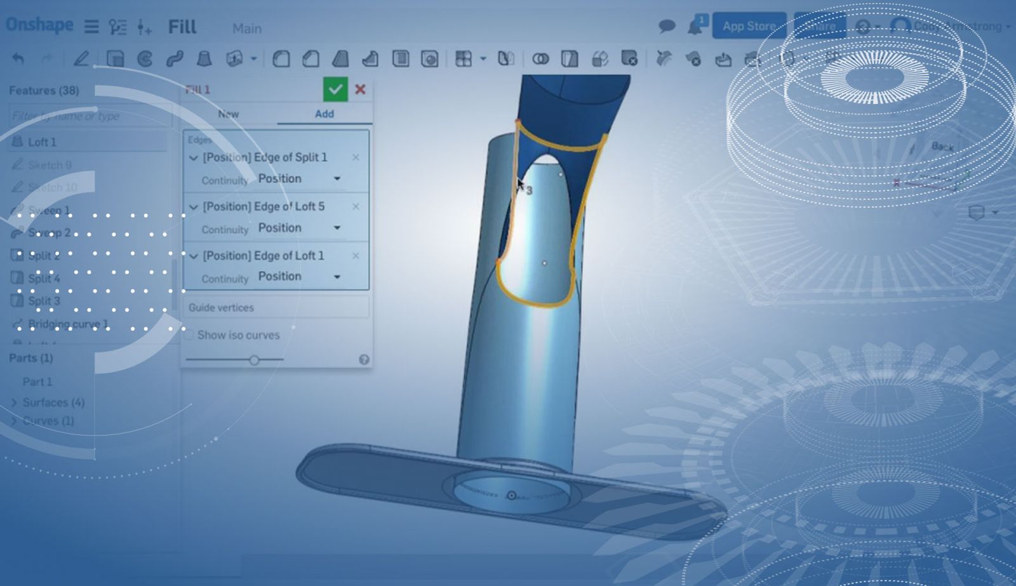Screen dimensions: 1016x586
Task: Open the comments speech bubble icon
Action: click(666, 26)
